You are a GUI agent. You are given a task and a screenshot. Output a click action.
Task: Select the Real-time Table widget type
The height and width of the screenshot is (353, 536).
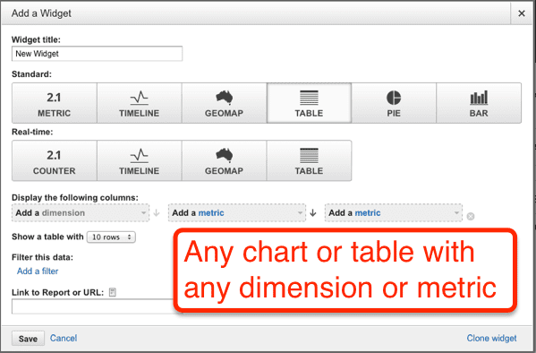point(309,160)
